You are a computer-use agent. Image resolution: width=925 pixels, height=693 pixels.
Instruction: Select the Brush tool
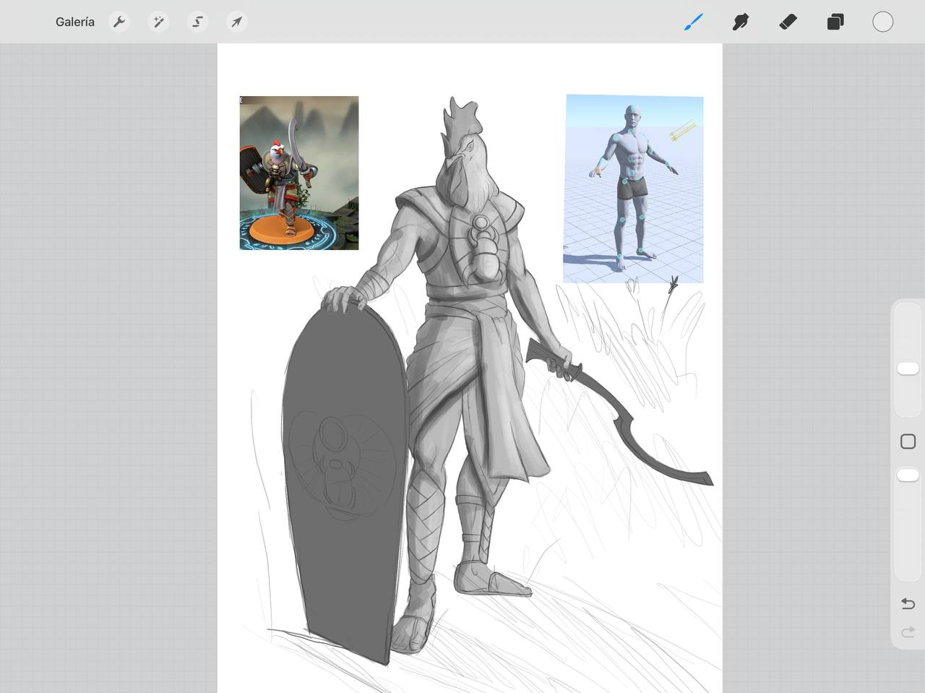point(693,22)
